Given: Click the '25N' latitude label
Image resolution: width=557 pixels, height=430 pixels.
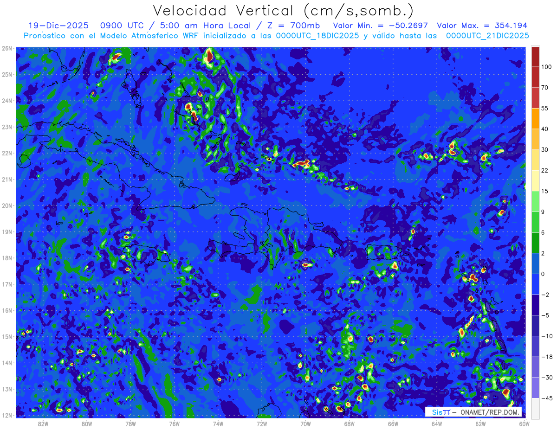Looking at the screenshot, I should (x=7, y=74).
